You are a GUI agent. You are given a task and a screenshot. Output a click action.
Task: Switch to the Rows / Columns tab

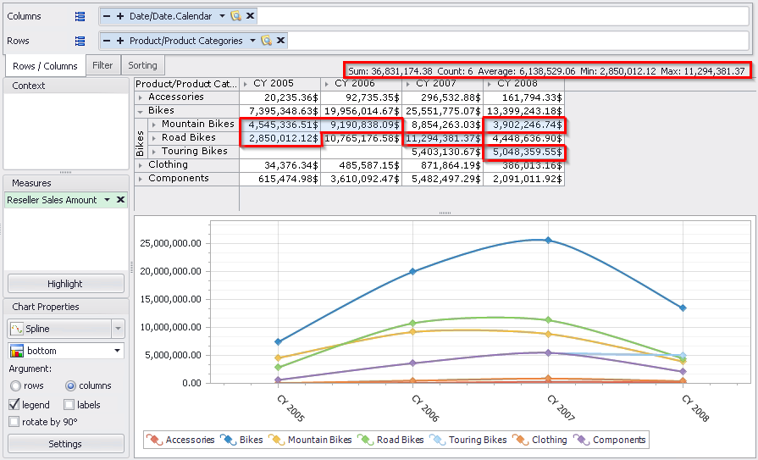coord(45,66)
